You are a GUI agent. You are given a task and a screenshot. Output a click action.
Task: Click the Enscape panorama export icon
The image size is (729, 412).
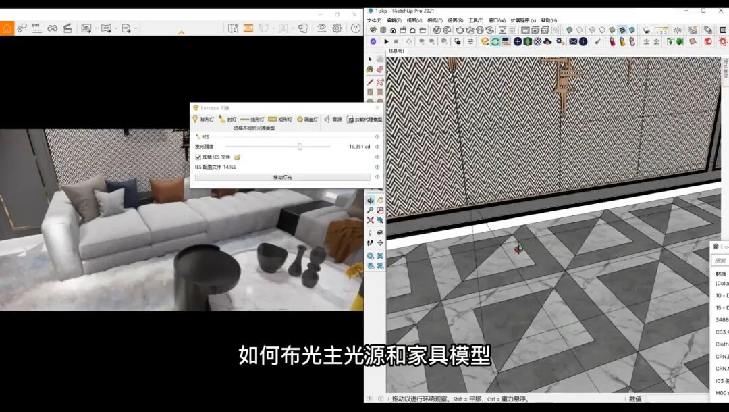point(106,28)
